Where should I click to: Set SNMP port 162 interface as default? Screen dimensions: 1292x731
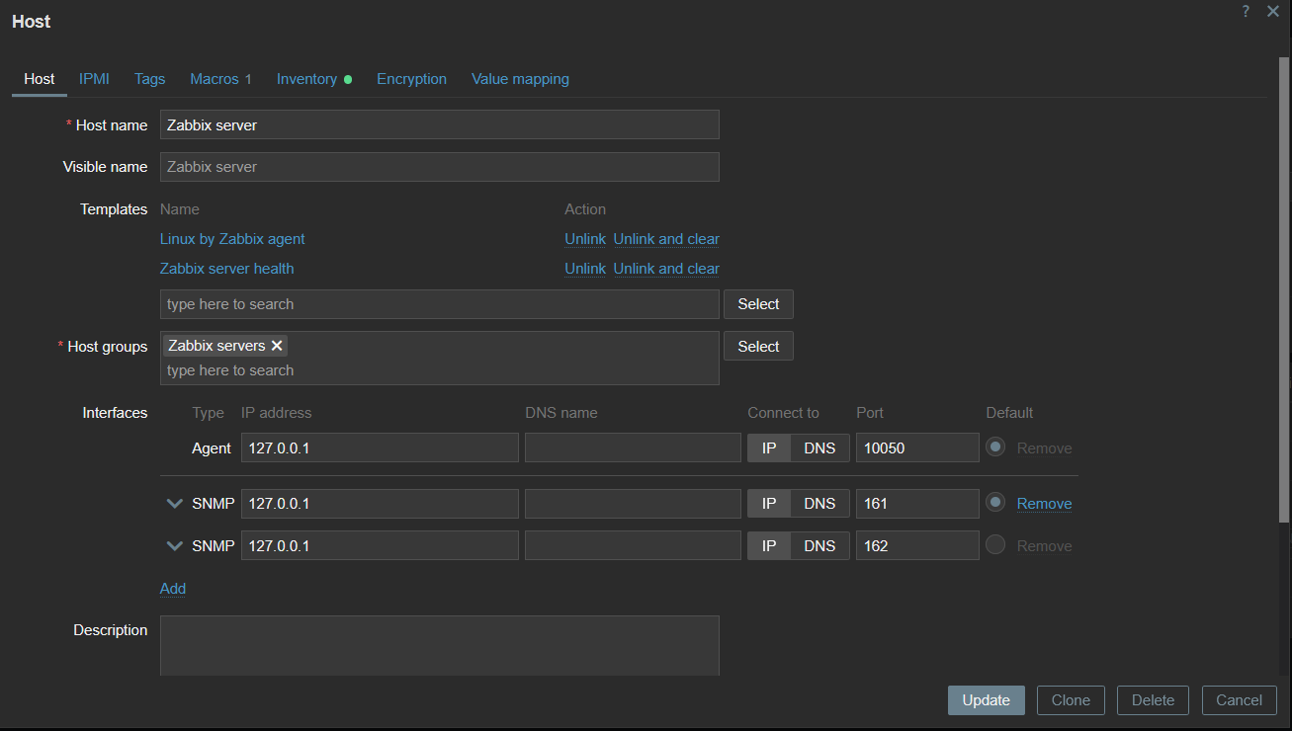(995, 545)
